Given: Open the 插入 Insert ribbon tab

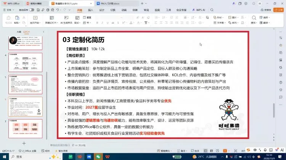Looking at the screenshot, I should [x=90, y=10].
